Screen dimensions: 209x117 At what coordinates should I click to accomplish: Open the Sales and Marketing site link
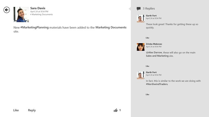pyautogui.click(x=157, y=56)
